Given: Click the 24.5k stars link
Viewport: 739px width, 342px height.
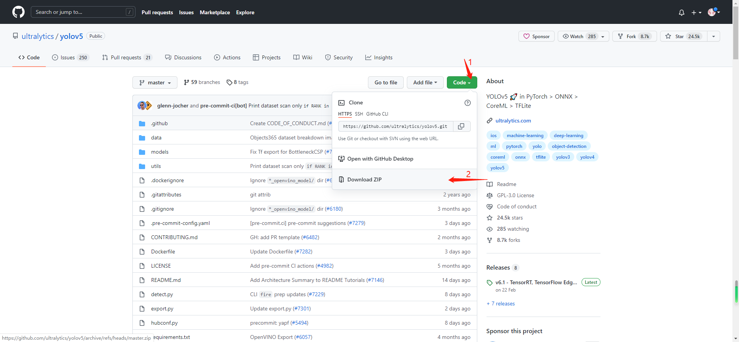Looking at the screenshot, I should point(510,218).
